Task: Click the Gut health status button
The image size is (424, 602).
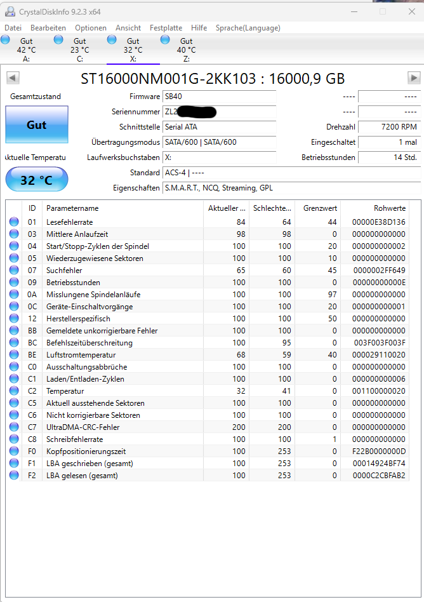Action: pos(37,124)
